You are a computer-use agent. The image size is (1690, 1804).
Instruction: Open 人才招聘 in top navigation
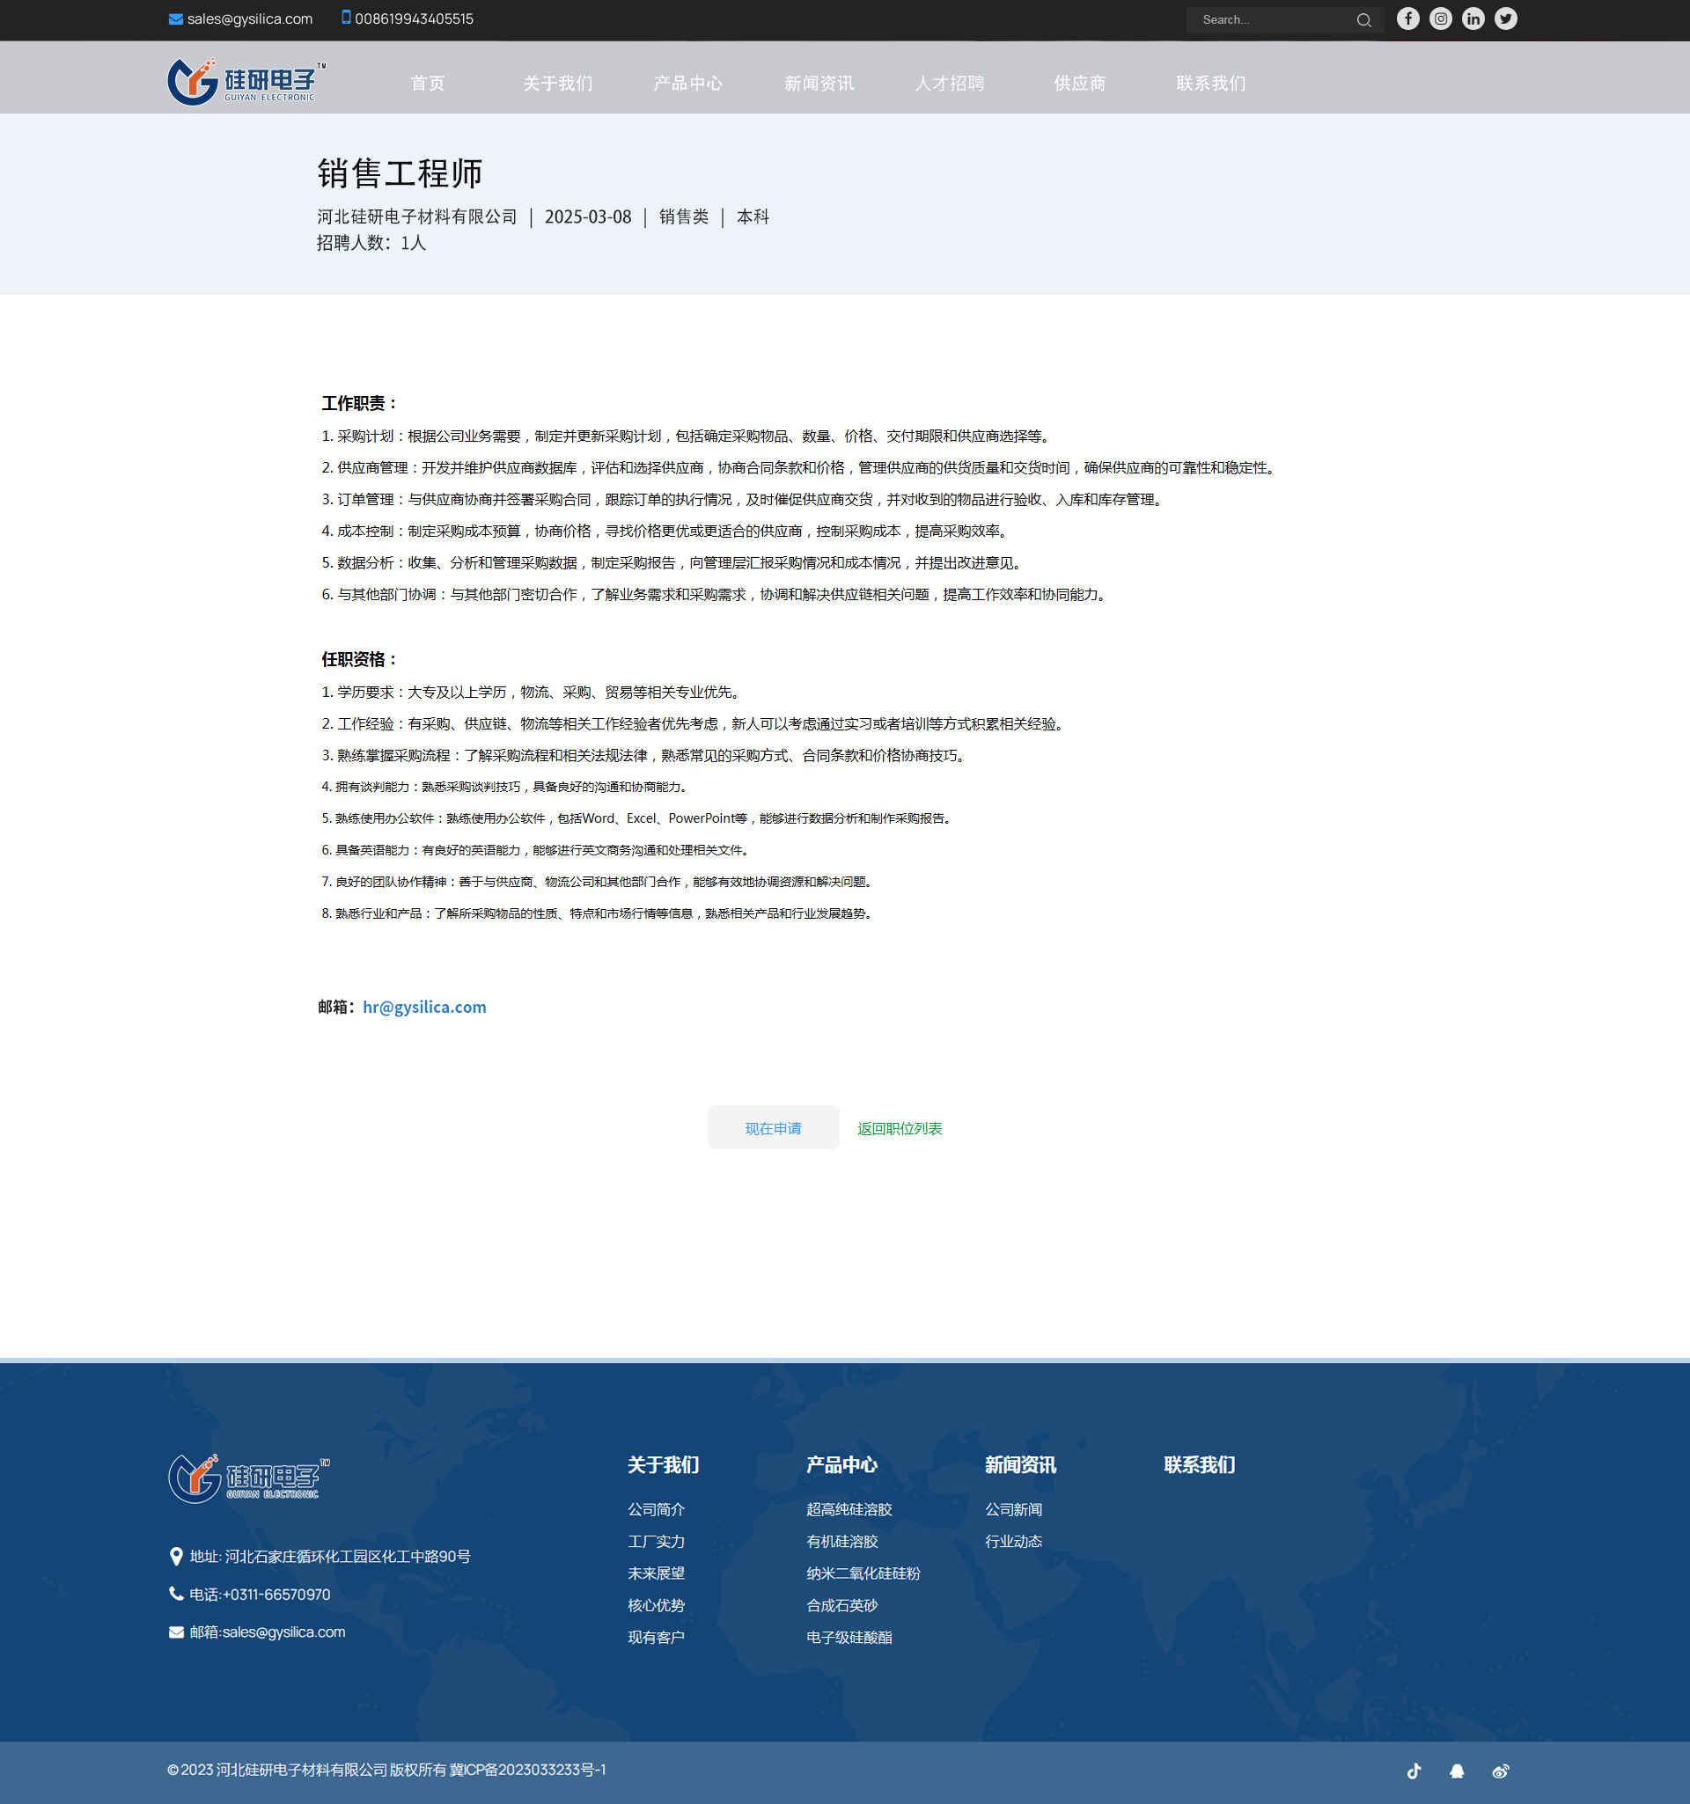pos(950,84)
